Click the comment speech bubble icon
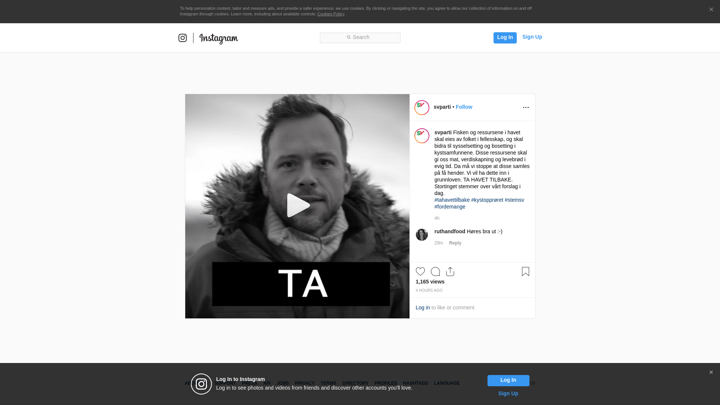 click(x=435, y=271)
